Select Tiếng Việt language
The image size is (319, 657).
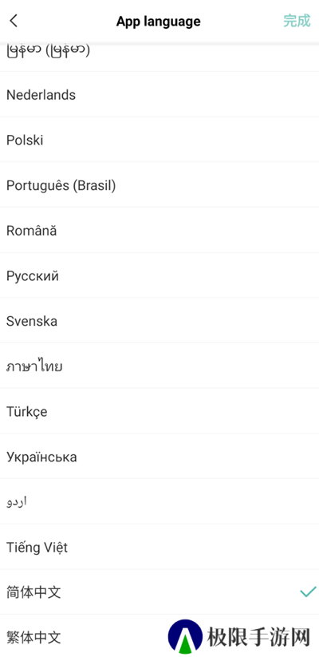(159, 547)
